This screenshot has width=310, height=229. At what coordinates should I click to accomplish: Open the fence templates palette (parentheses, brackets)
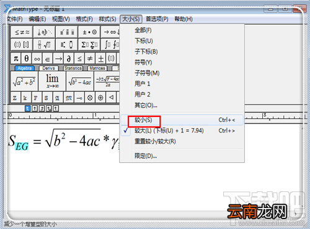[22, 45]
